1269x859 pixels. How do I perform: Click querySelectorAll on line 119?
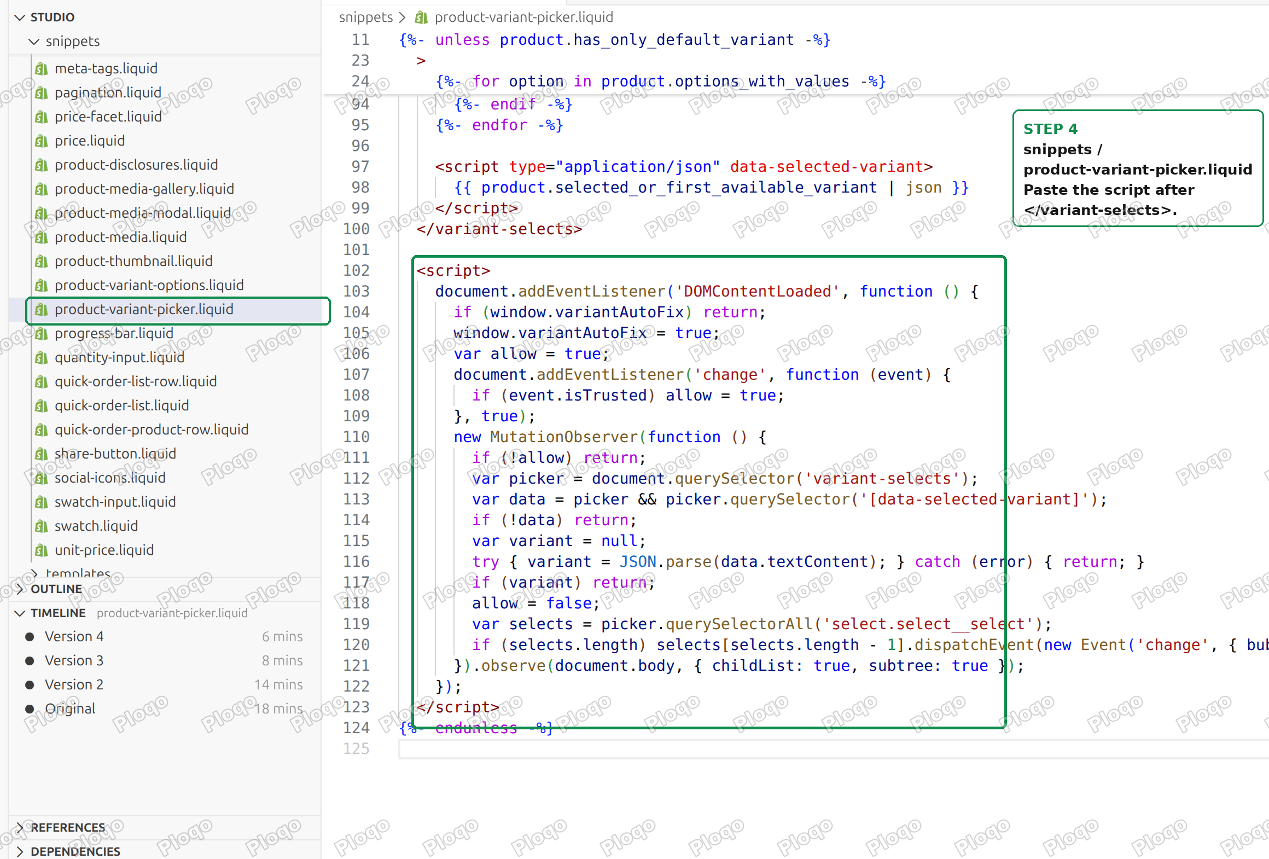[739, 624]
